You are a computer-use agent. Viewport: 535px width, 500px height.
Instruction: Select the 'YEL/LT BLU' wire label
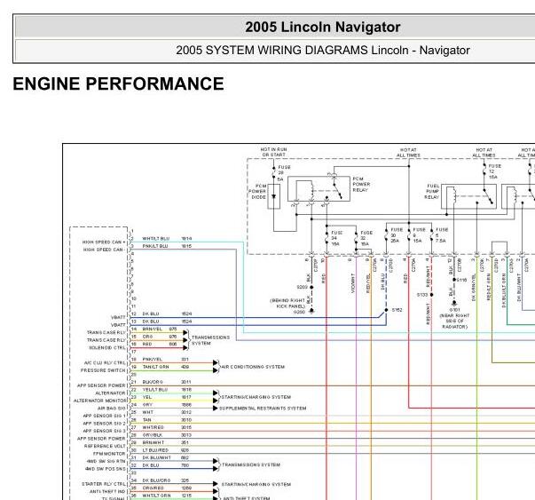[x=155, y=389]
